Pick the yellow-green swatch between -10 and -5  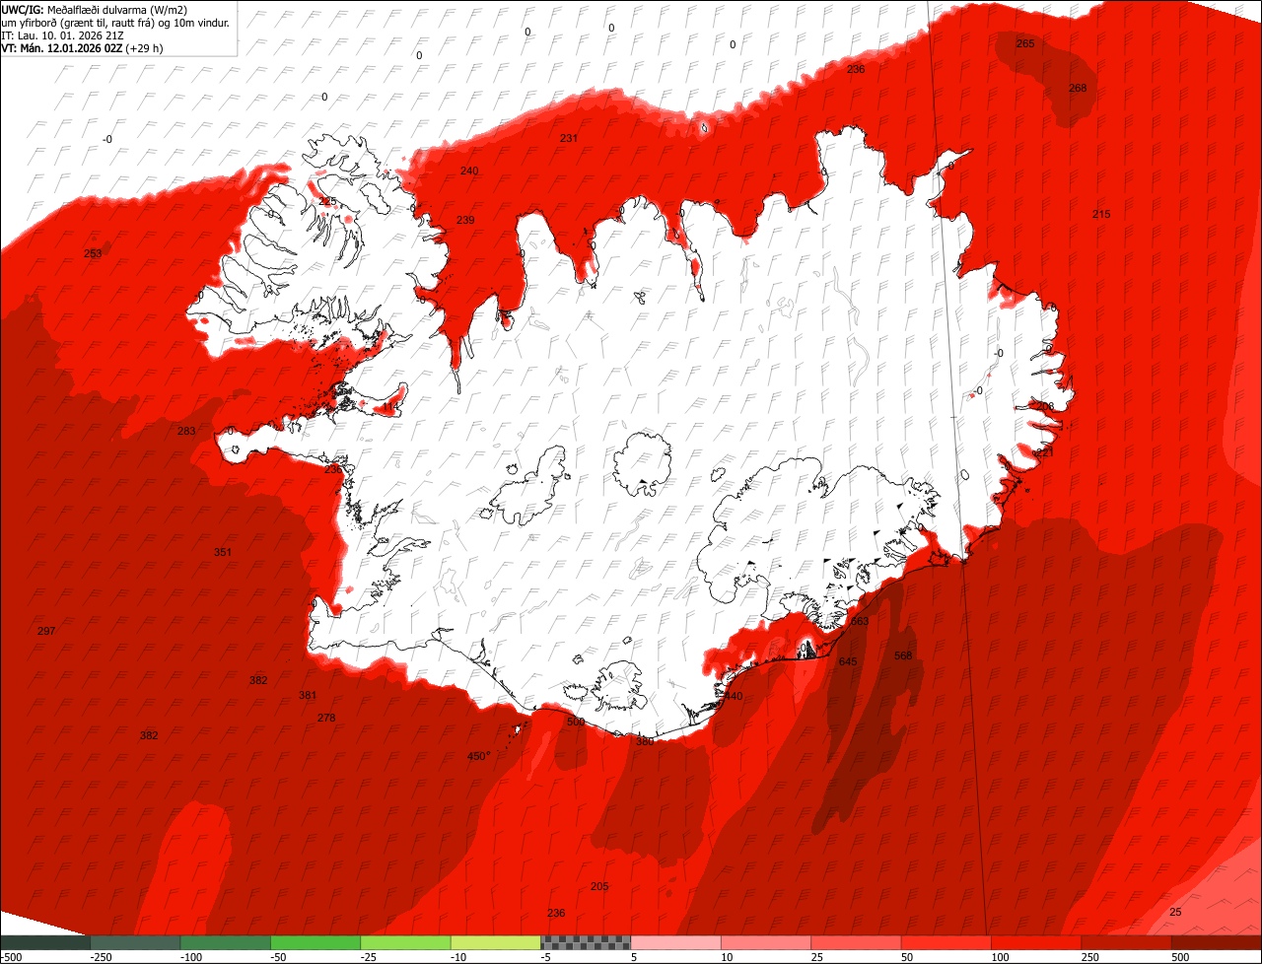coord(496,942)
